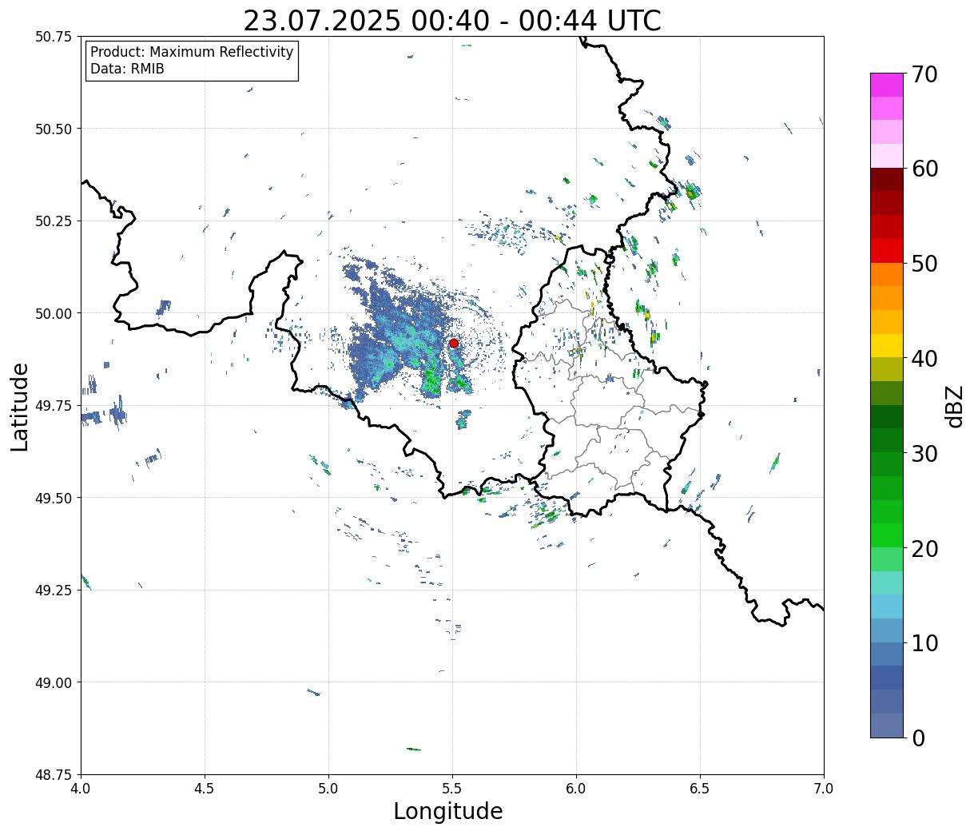The height and width of the screenshot is (831, 974).
Task: Click the light blue swatch just above 10 dBZ
Action: (887, 630)
